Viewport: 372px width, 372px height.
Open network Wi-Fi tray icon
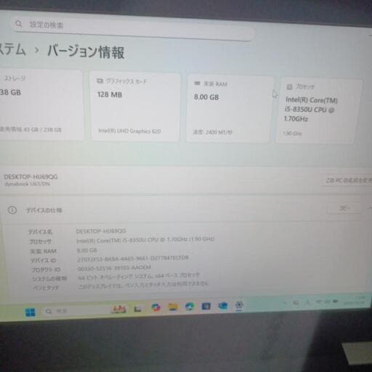(319, 302)
